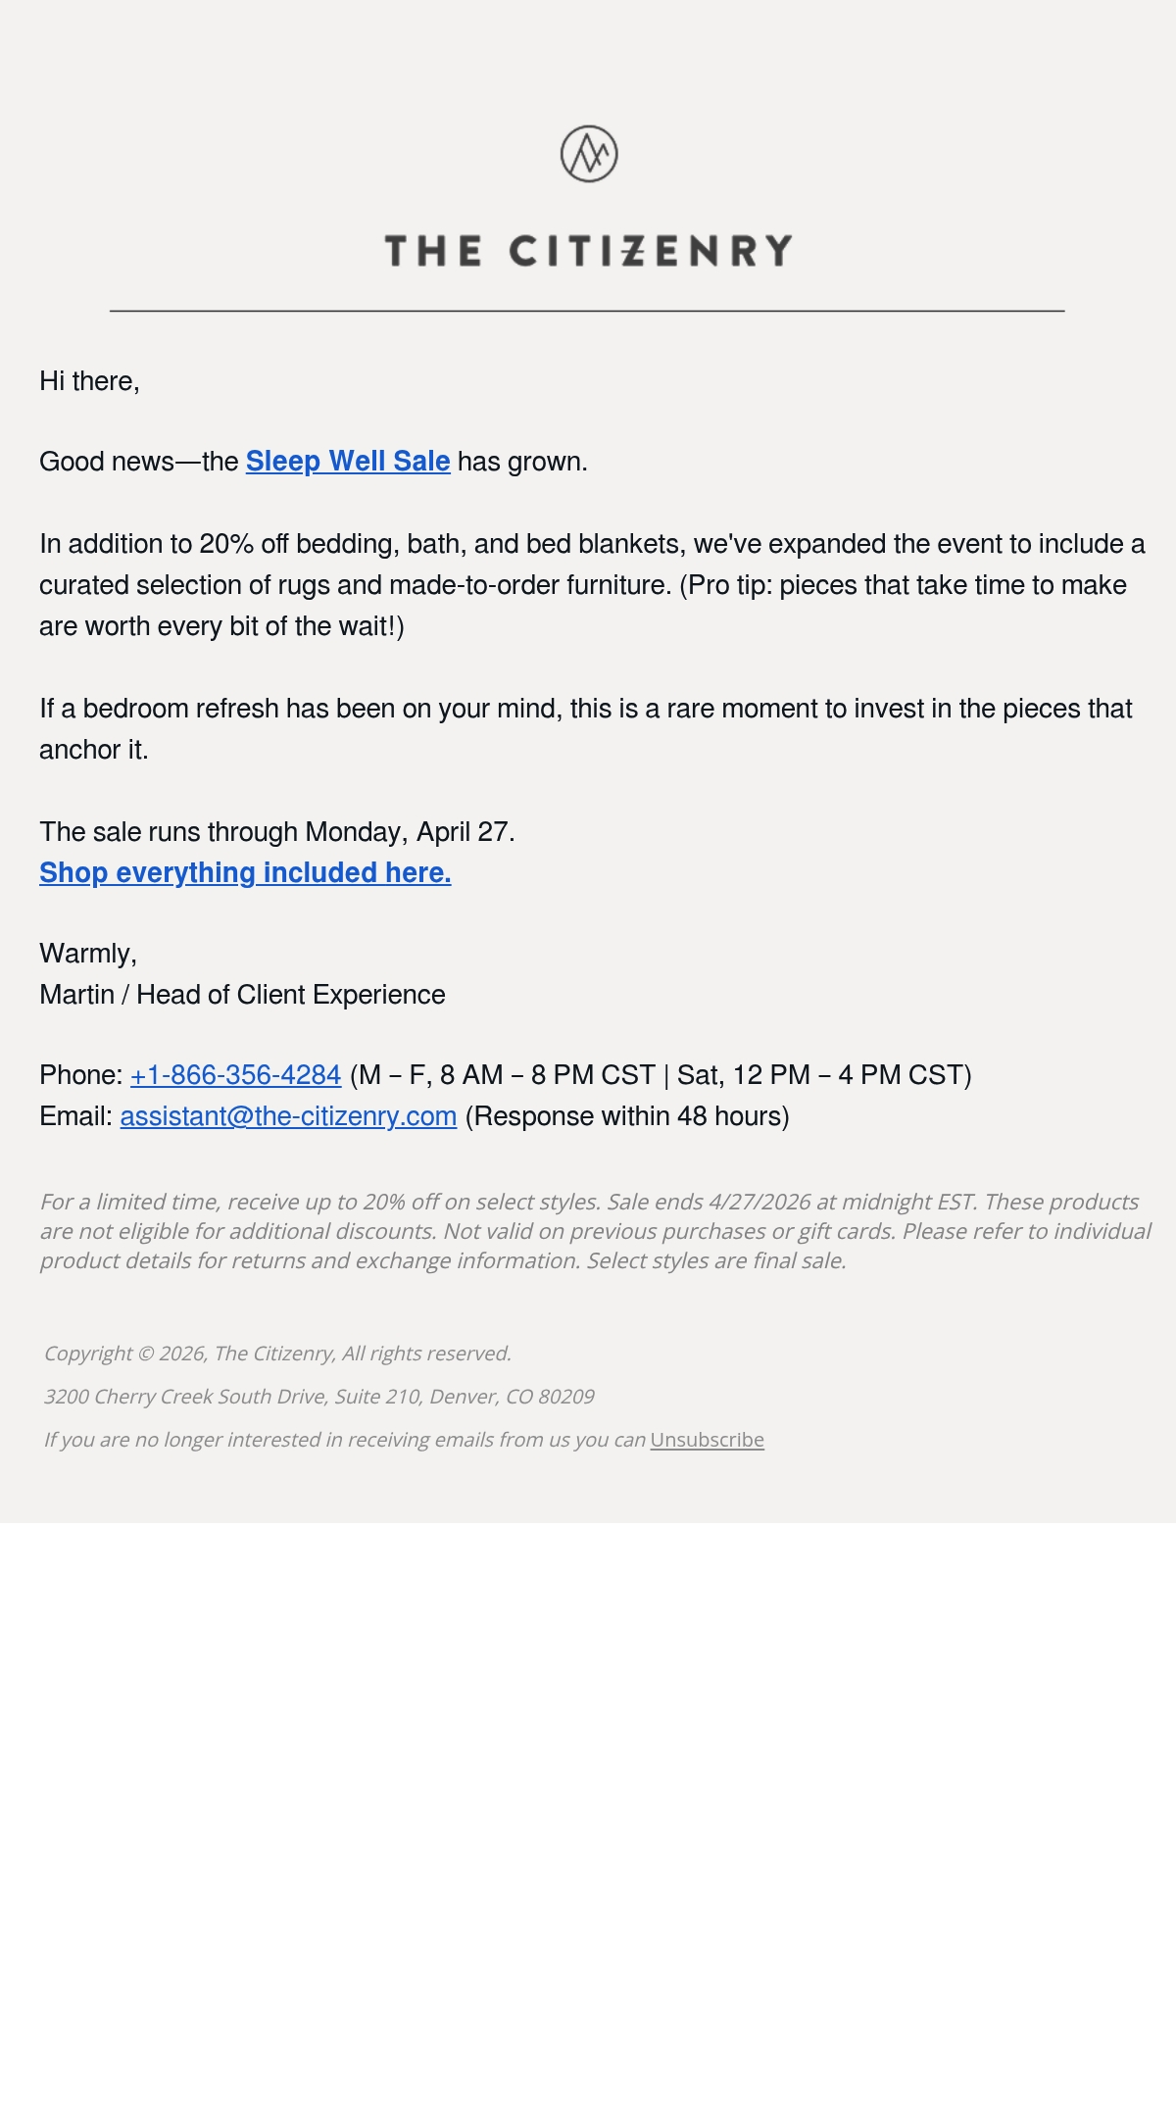Click THE CITIZENRY wordmark header
Viewport: 1176px width, 2117px height.
coord(588,251)
